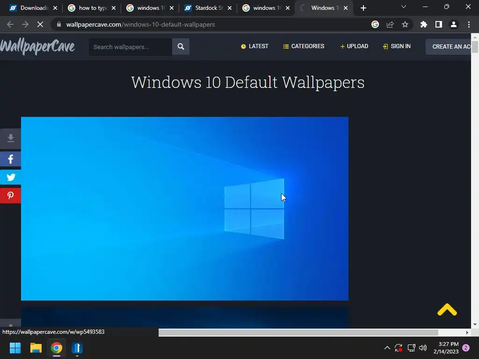Open the CATEGORIES menu link
The height and width of the screenshot is (359, 479).
tap(304, 46)
